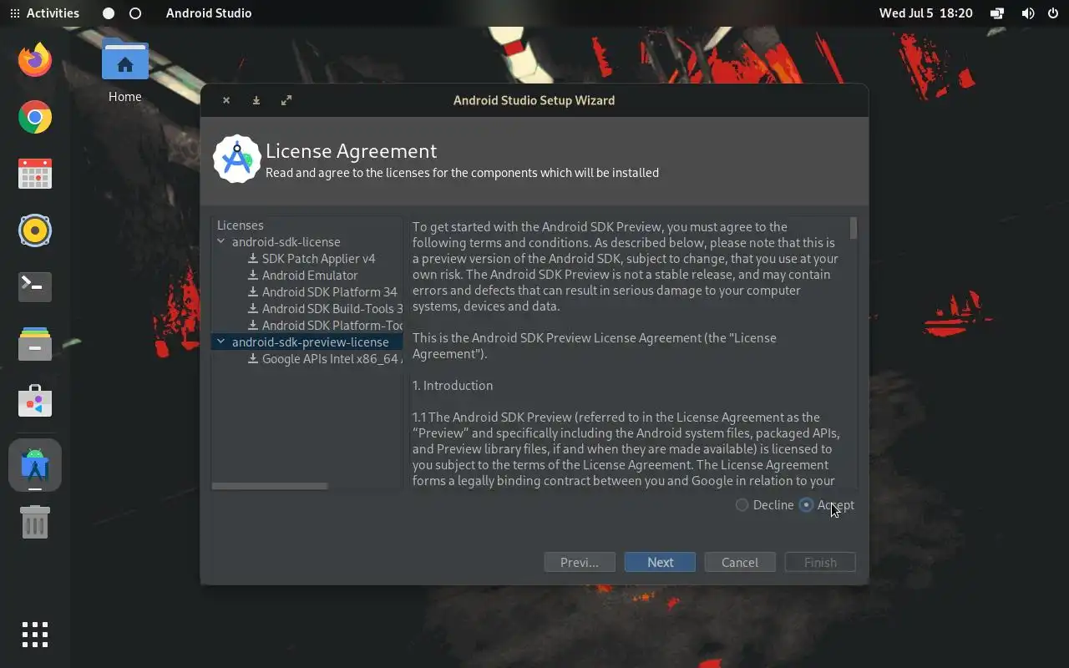Screen dimensions: 1069x668
Task: Open the volume icon in top bar
Action: 1028,13
